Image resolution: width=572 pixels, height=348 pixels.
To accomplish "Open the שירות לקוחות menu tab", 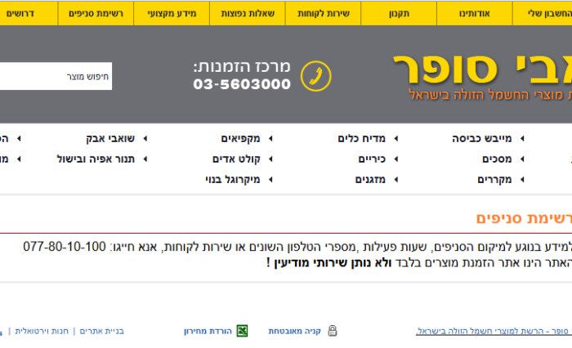I will pos(324,14).
